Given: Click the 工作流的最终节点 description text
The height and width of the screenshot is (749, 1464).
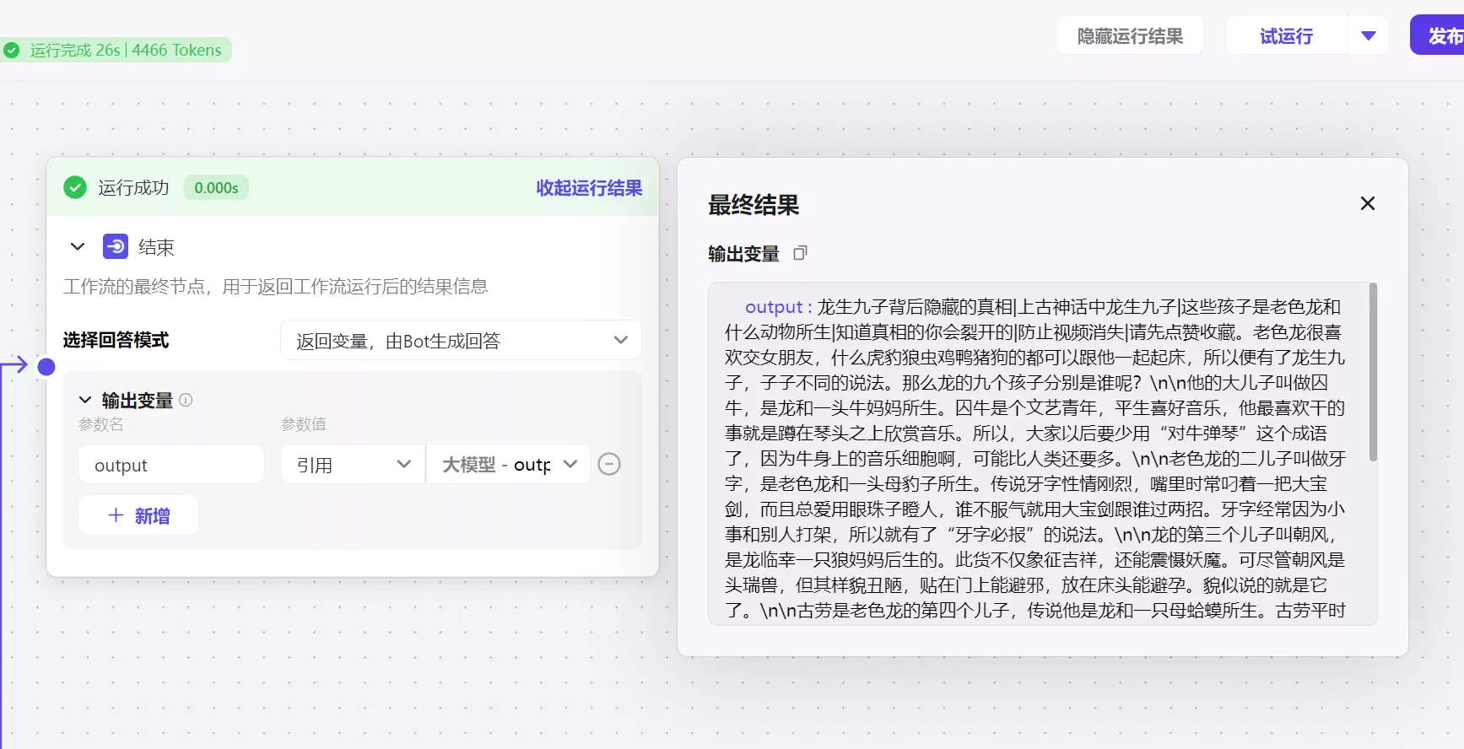Looking at the screenshot, I should pyautogui.click(x=276, y=287).
